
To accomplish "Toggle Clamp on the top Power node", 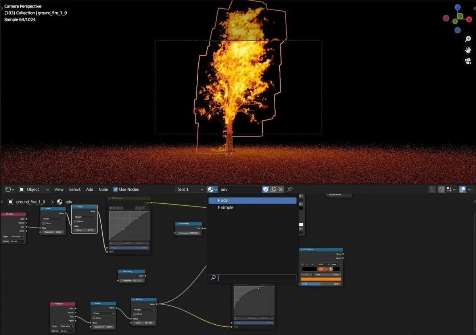I will pos(44,223).
